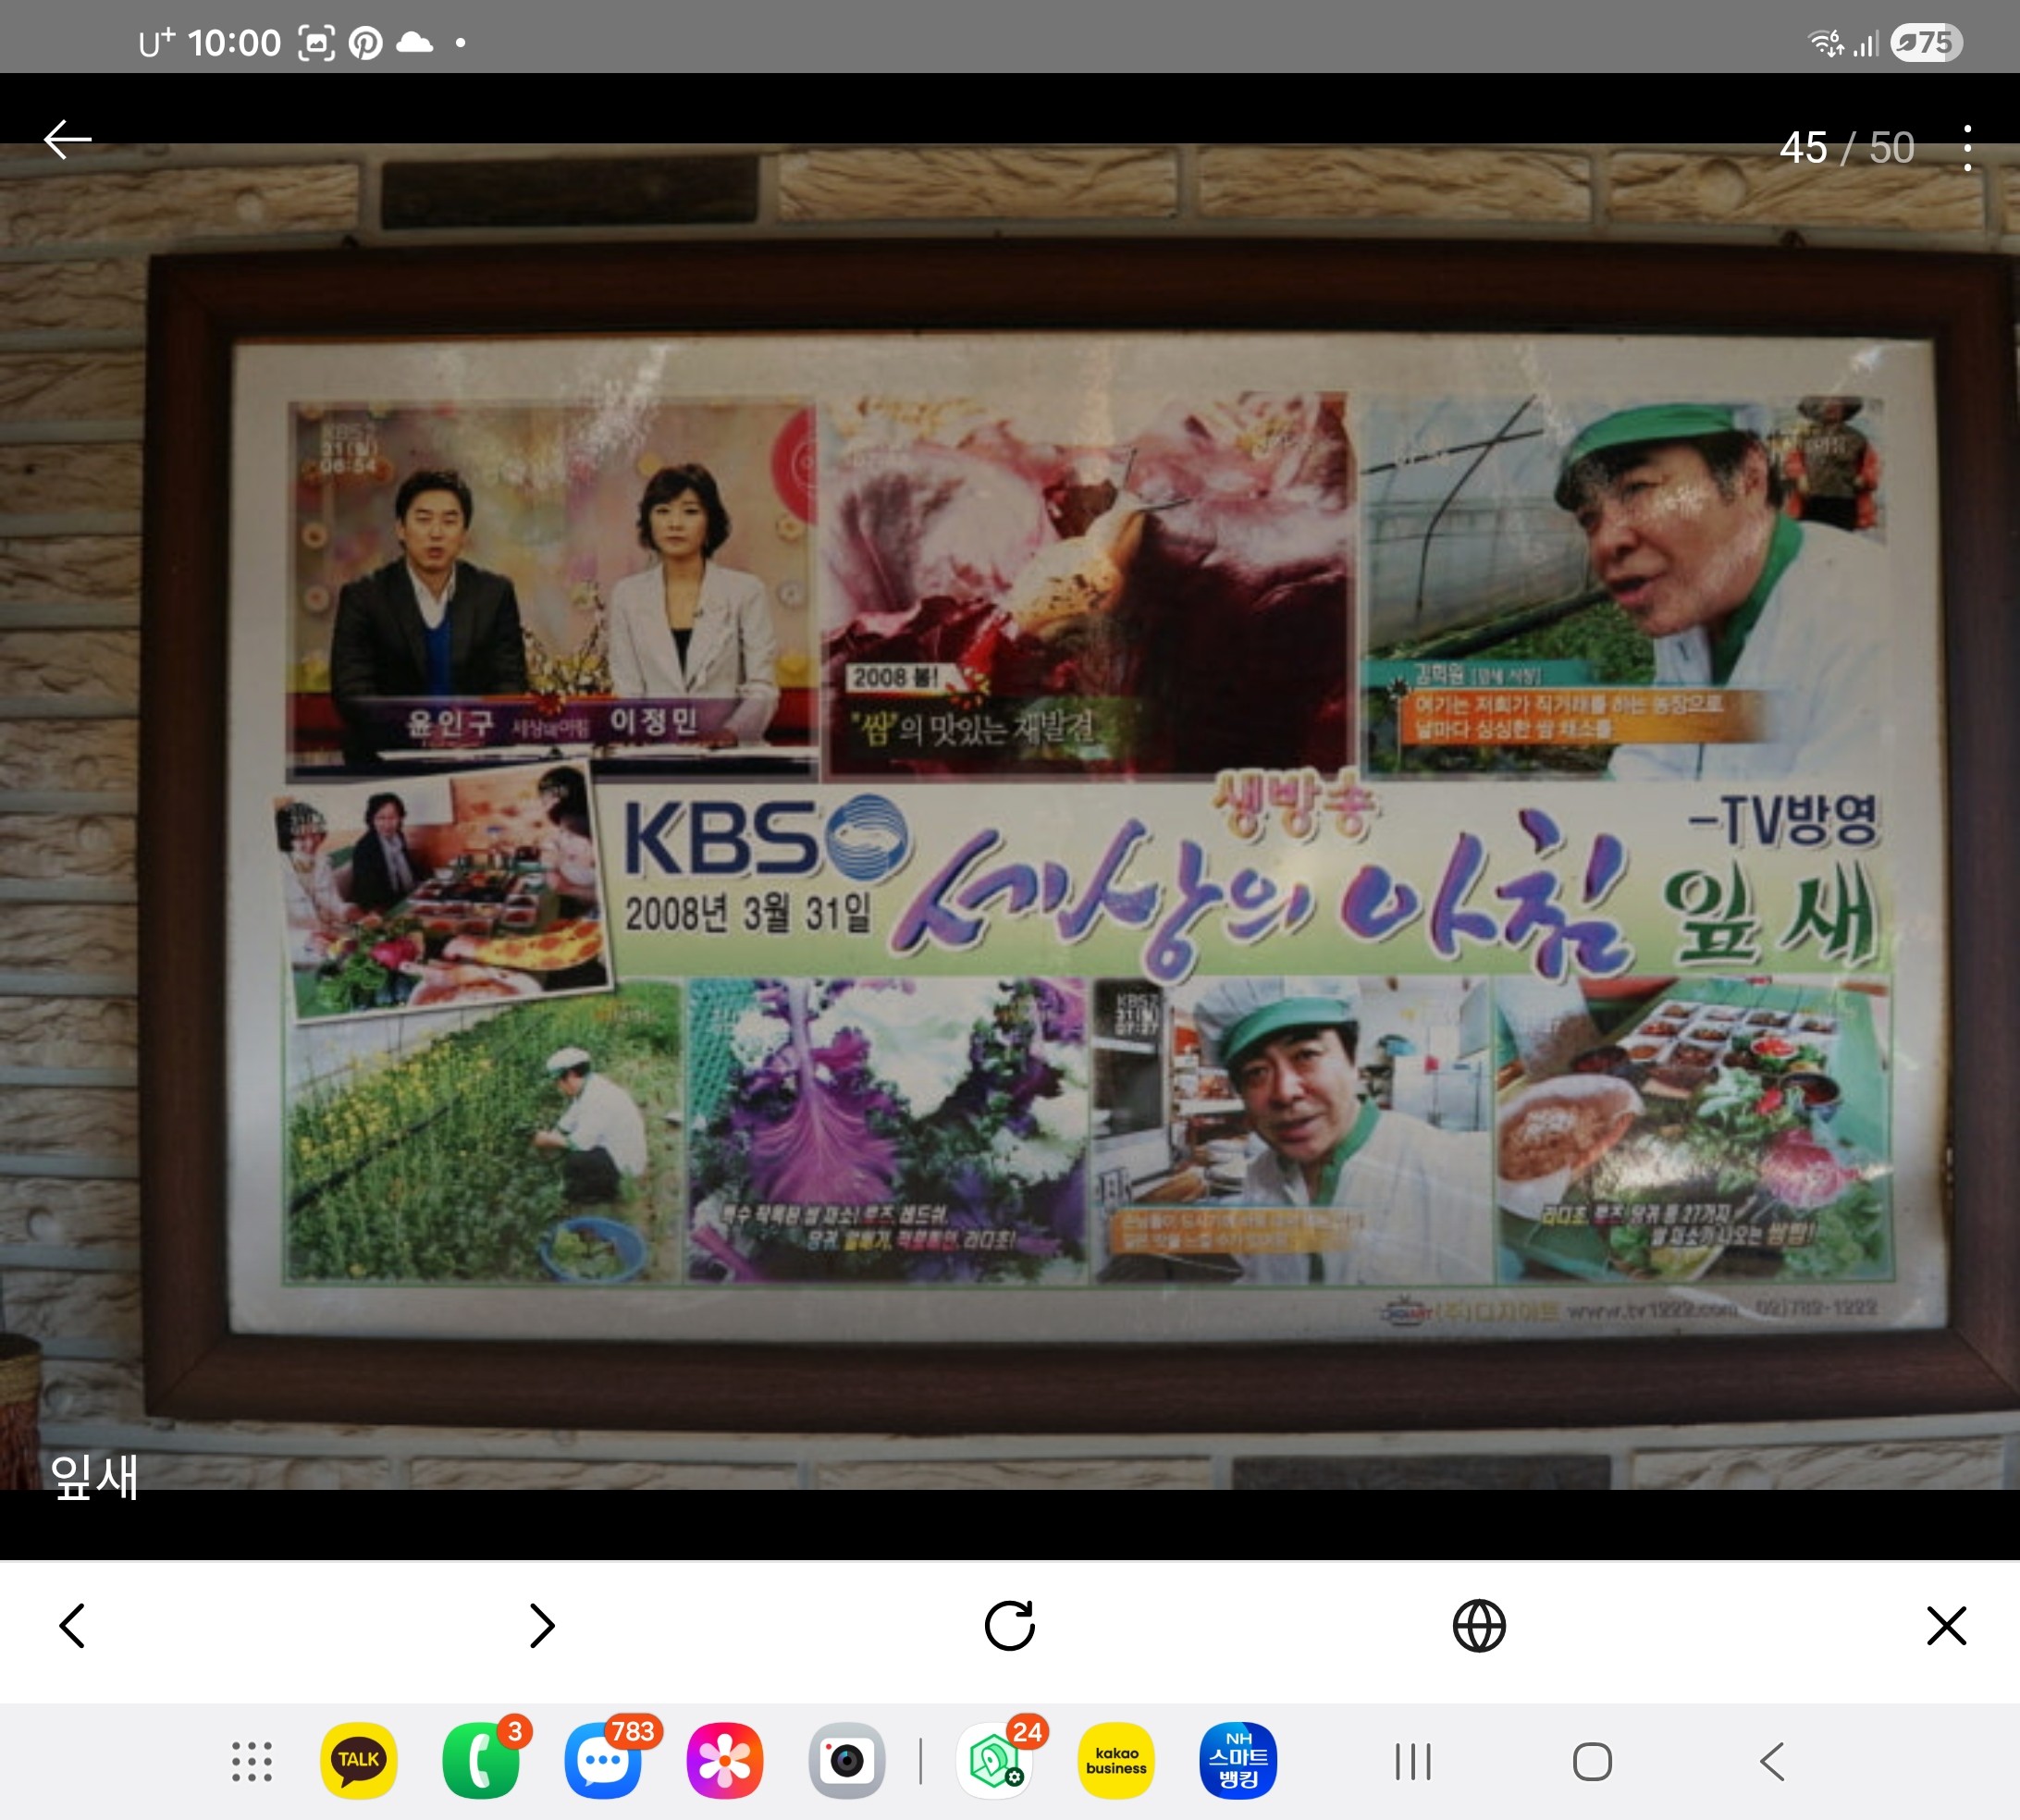2020x1820 pixels.
Task: Open NH 스마트뱅킹 banking app
Action: [x=1238, y=1760]
